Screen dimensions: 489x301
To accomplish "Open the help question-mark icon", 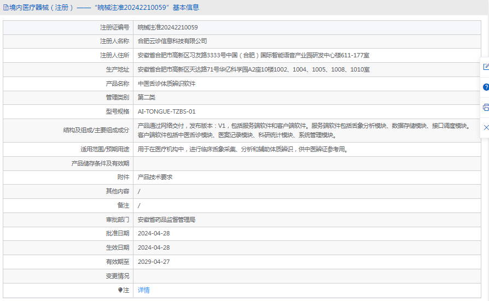I will click(486, 87).
